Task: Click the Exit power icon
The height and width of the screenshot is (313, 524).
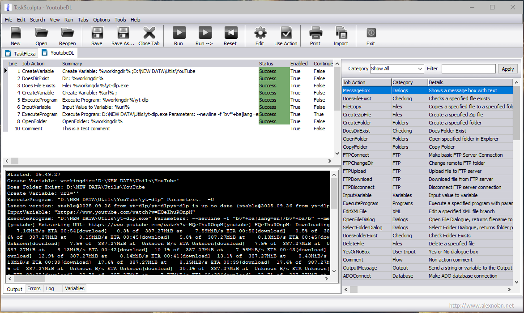Action: 371,33
